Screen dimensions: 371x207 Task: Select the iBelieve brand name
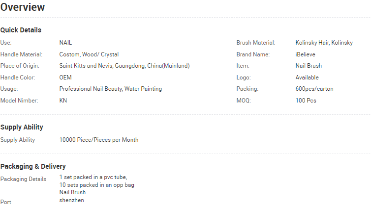(x=305, y=54)
